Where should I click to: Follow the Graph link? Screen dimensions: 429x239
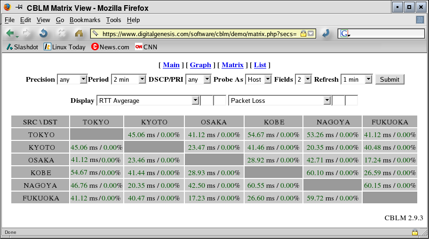(200, 65)
